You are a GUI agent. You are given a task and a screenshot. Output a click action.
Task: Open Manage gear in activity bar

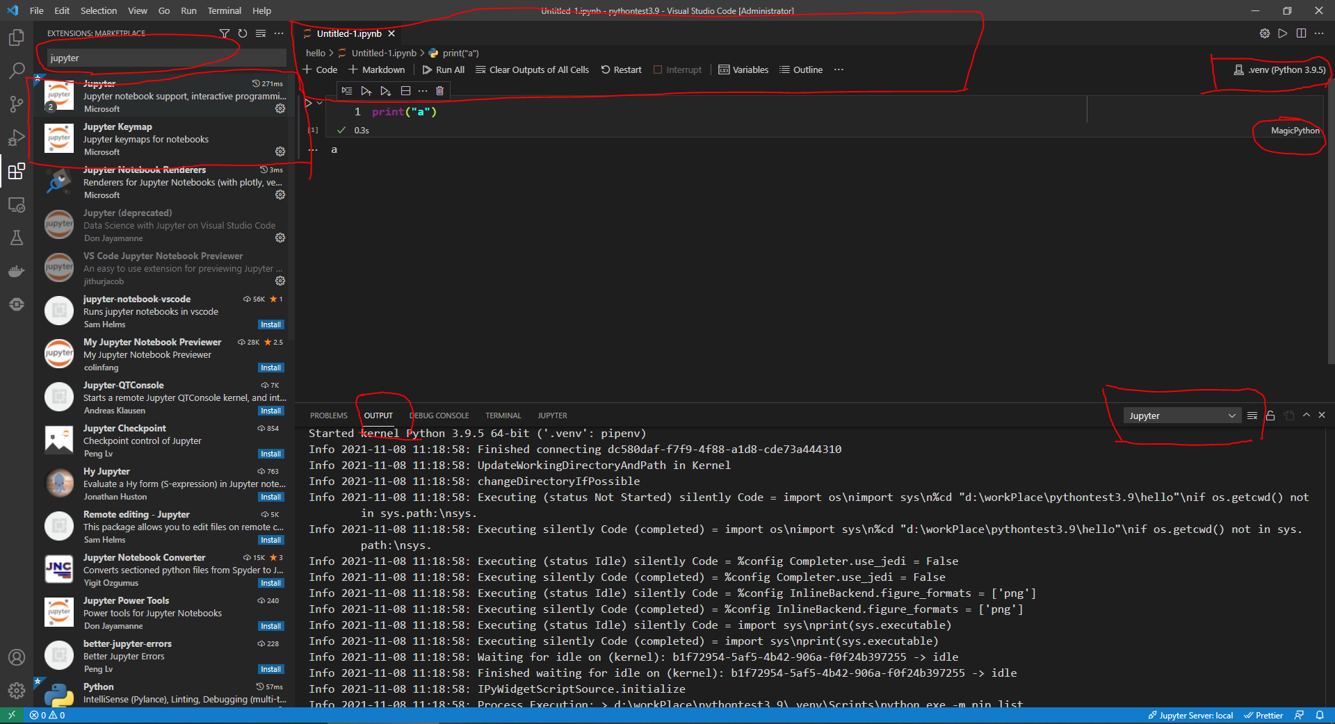click(17, 691)
